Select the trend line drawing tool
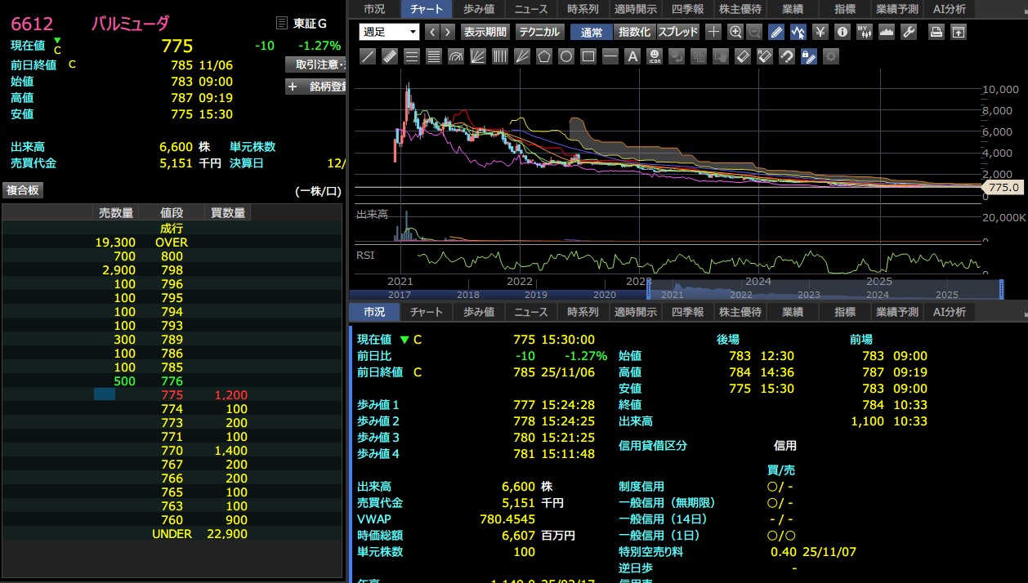 (368, 56)
